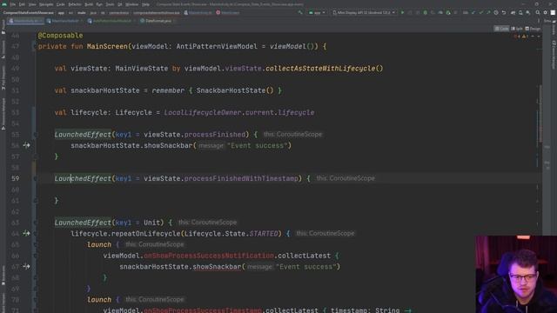Click the MainScreen breadcrumb with red icon
Viewport: 557px width, 313px height.
pos(228,13)
